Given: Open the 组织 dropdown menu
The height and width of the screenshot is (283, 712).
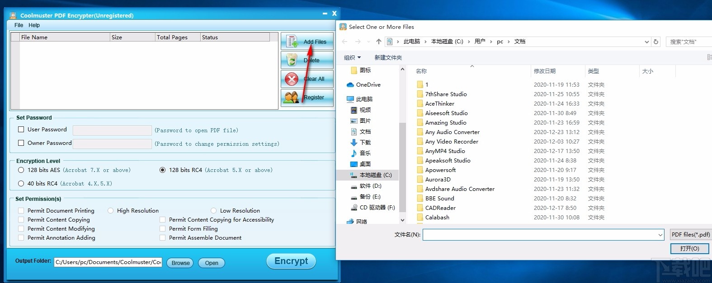Looking at the screenshot, I should [353, 57].
